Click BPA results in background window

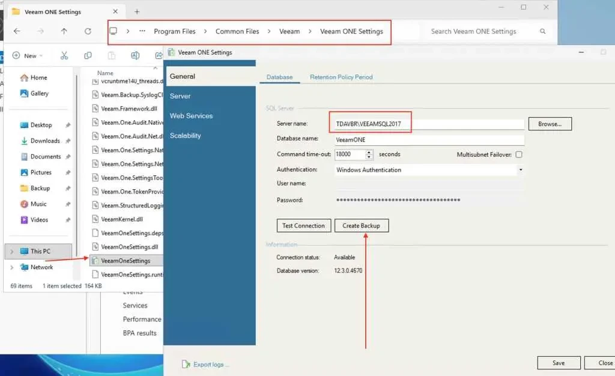(x=139, y=333)
